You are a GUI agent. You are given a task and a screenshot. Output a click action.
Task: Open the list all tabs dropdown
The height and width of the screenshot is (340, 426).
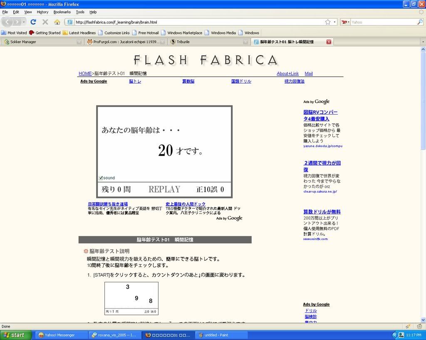423,42
